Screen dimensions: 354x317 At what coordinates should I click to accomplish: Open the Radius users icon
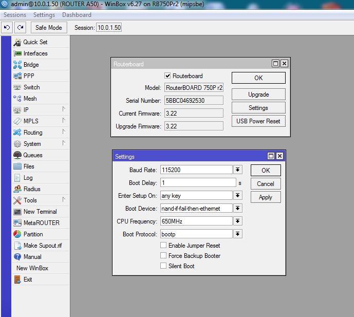[17, 189]
